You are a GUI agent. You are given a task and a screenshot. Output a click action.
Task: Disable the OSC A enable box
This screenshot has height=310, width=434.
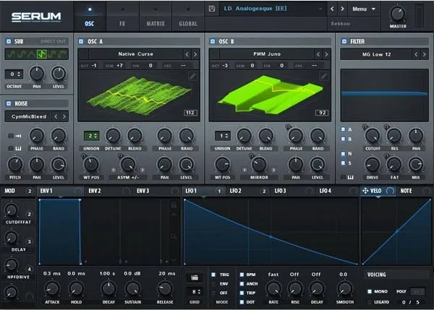[x=81, y=41]
